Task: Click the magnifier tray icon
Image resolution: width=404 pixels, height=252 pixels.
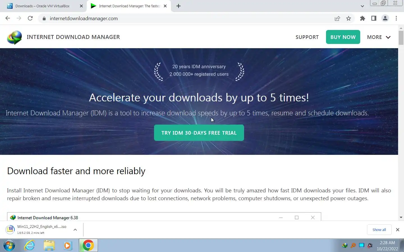Action: coord(353,246)
